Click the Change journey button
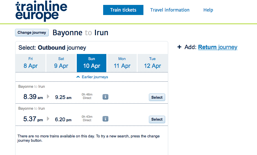 (x=32, y=33)
